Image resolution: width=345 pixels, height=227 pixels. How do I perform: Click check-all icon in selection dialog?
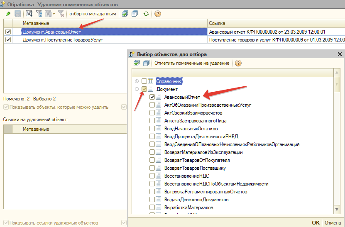[136, 63]
